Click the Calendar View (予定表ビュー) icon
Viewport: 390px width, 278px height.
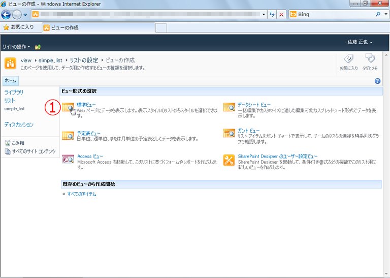pyautogui.click(x=68, y=136)
